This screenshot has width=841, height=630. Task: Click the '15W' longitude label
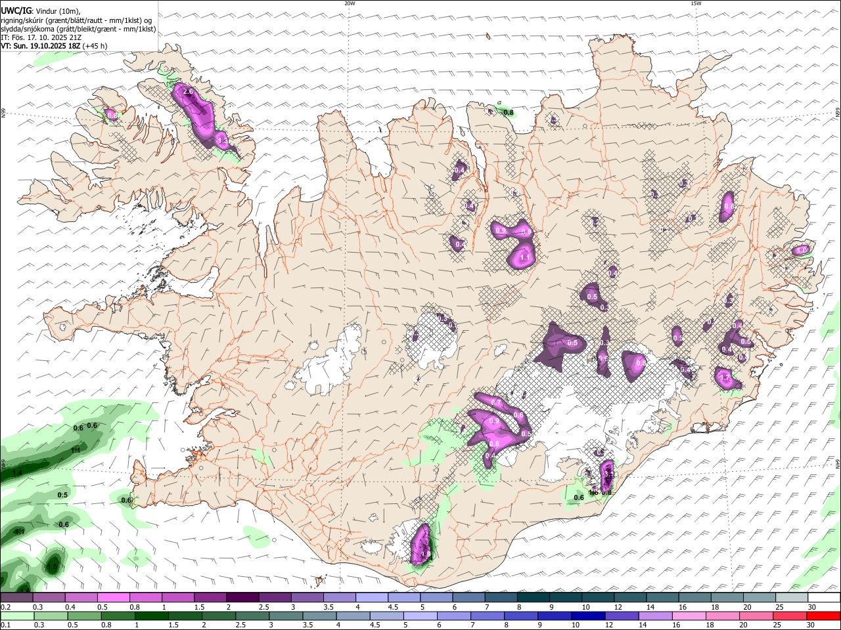coord(696,3)
